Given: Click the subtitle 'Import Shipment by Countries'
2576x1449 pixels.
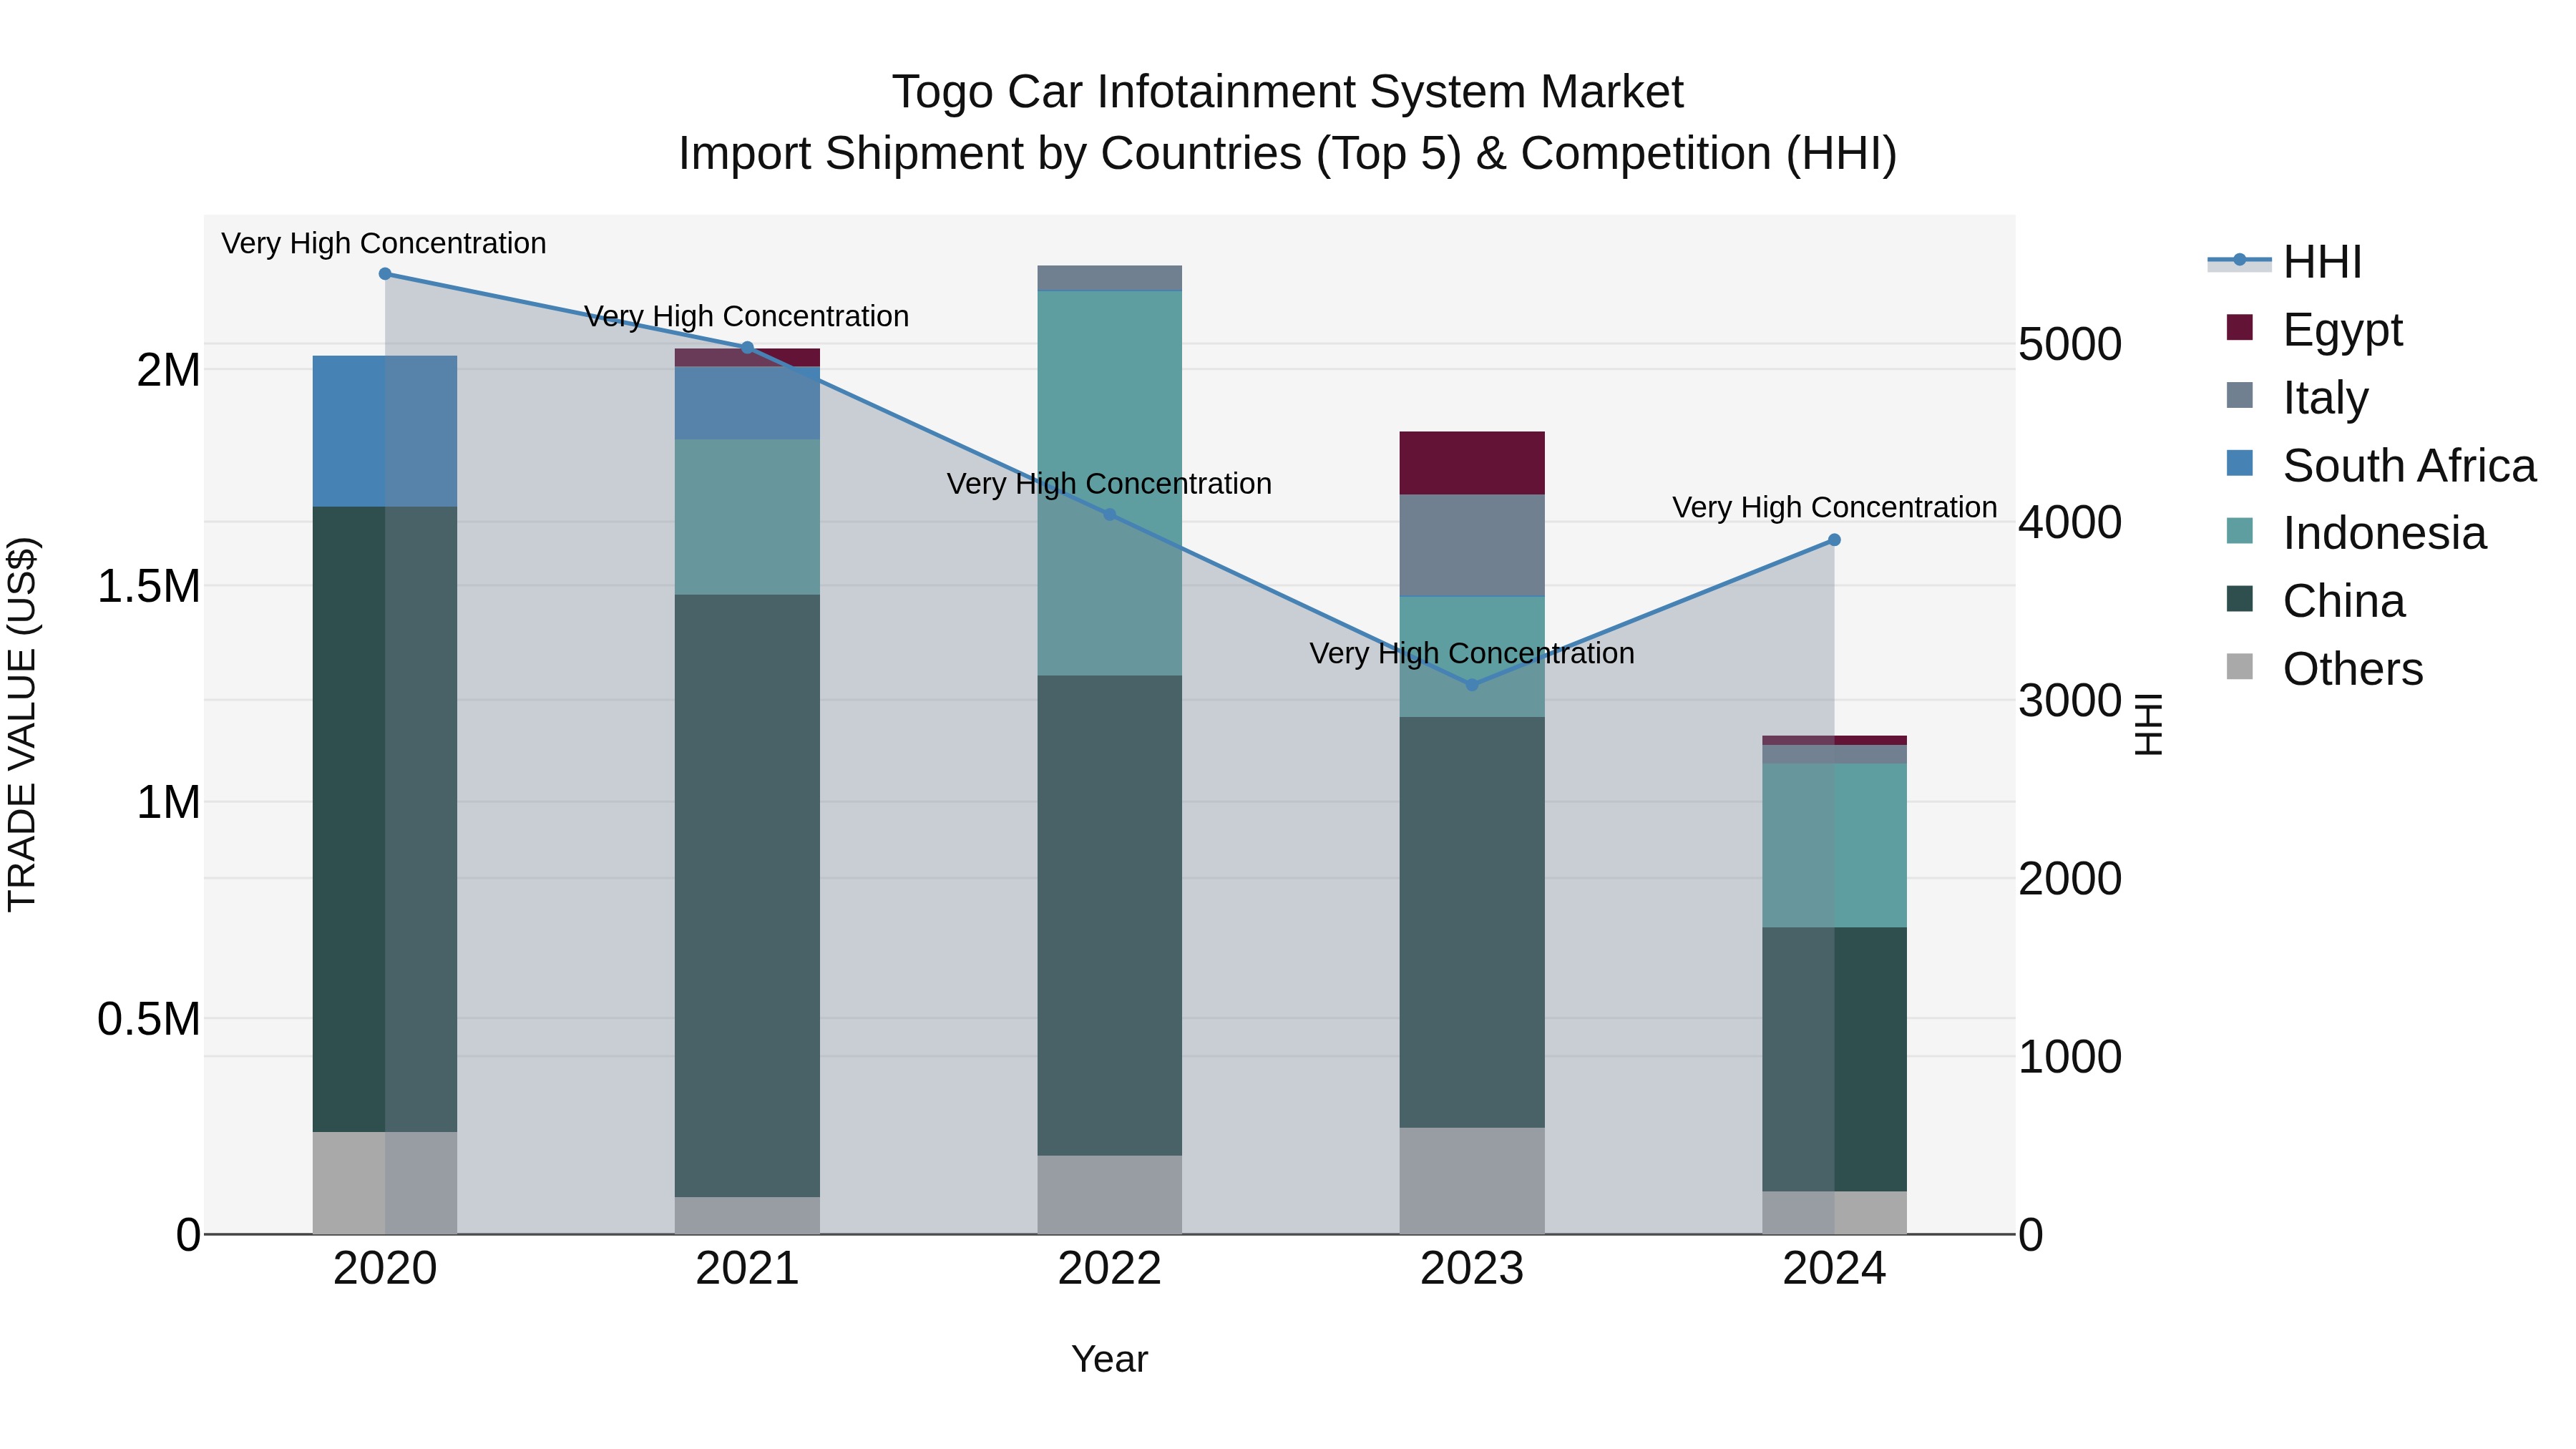Looking at the screenshot, I should 990,154.
